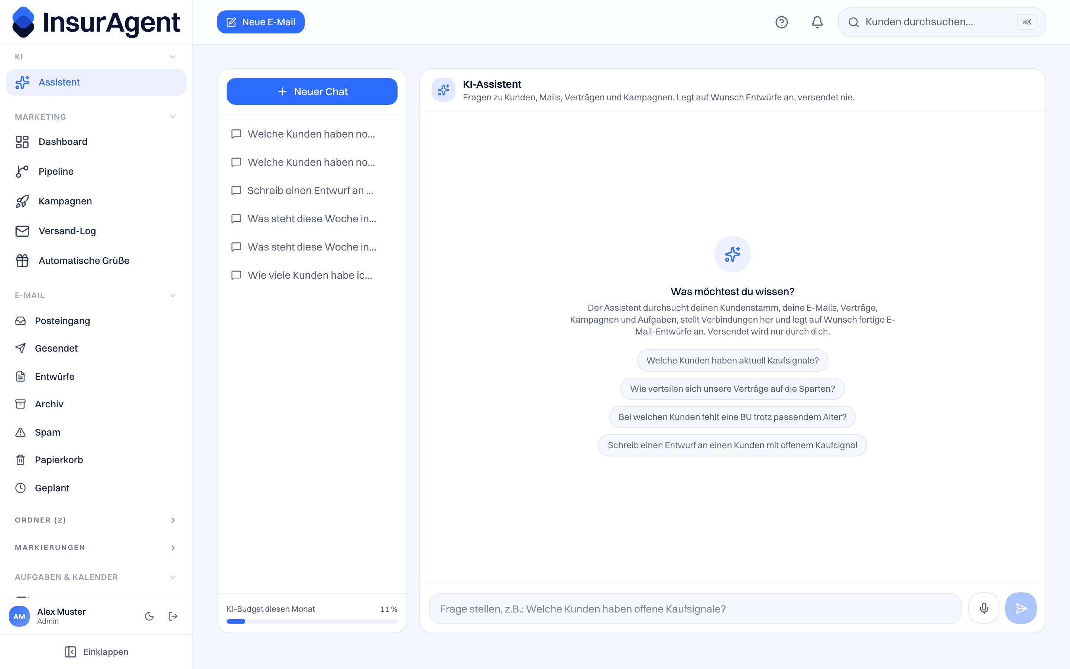Screen dimensions: 1070x669
Task: Open chat 'Schreib einen Entwurf an ...'
Action: [312, 190]
